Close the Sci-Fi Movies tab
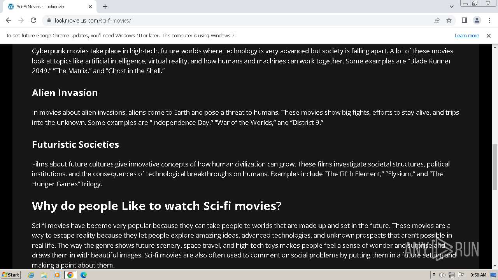The height and width of the screenshot is (280, 498). [90, 7]
